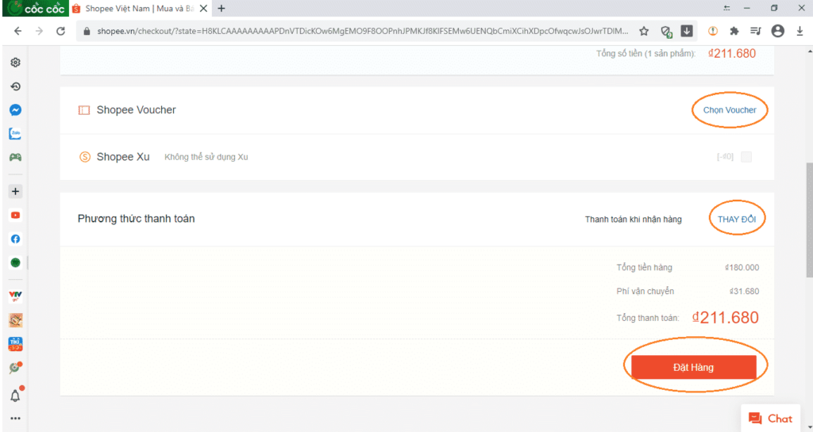
Task: Open the green circle sidebar app
Action: (16, 263)
